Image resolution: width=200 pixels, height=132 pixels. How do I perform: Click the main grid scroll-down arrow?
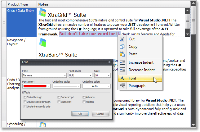point(193,125)
